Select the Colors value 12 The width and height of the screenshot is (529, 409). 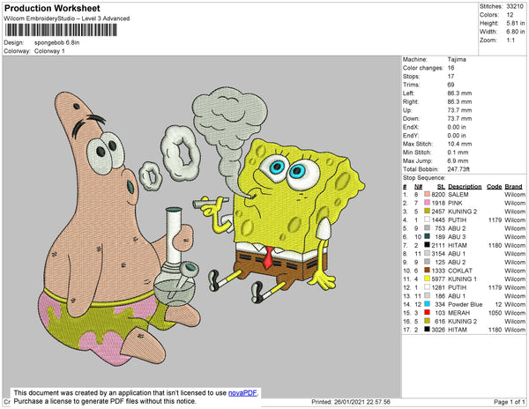click(x=510, y=15)
